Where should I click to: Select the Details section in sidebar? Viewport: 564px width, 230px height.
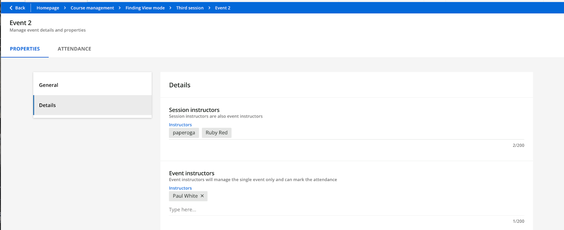[x=92, y=105]
